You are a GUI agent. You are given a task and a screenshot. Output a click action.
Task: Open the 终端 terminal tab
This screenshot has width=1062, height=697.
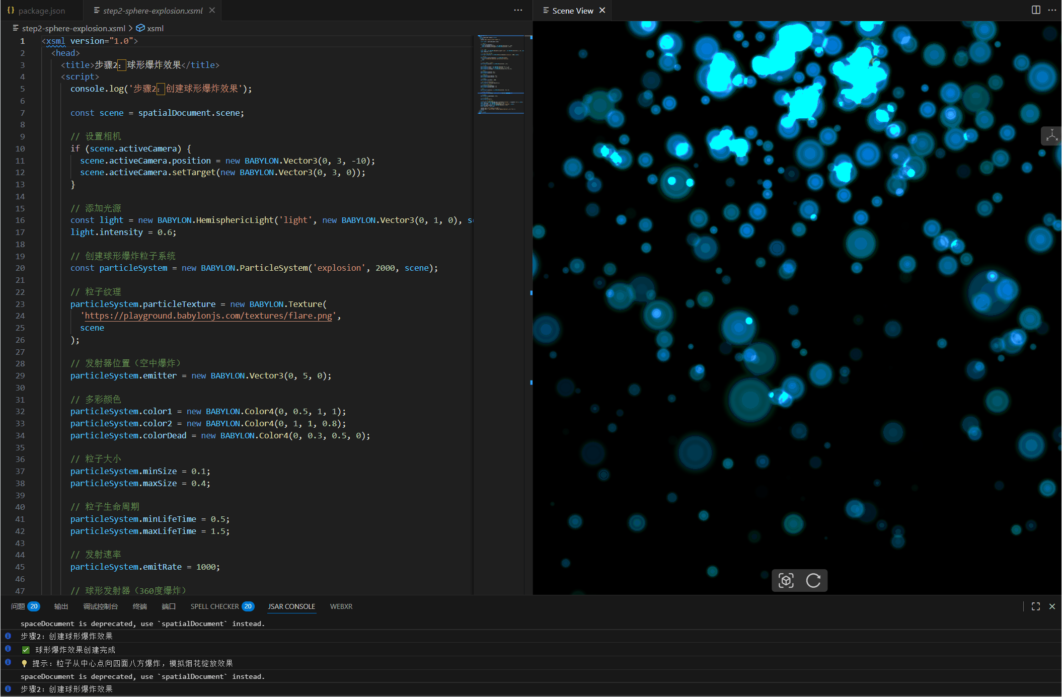pyautogui.click(x=139, y=606)
